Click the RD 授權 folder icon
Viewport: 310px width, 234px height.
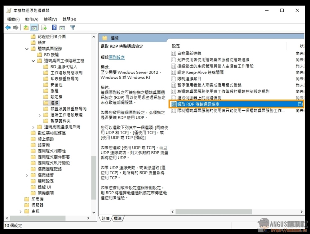click(x=40, y=55)
